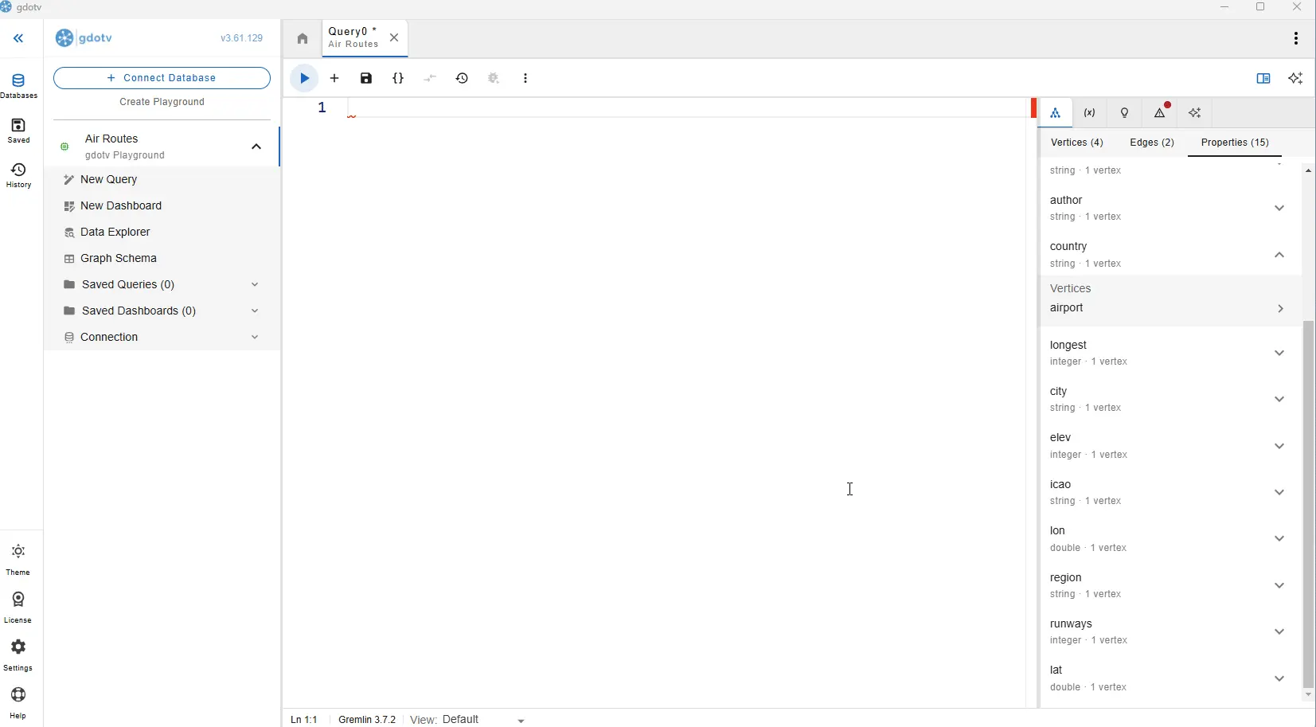
Task: Close the Query0 tab
Action: click(394, 37)
